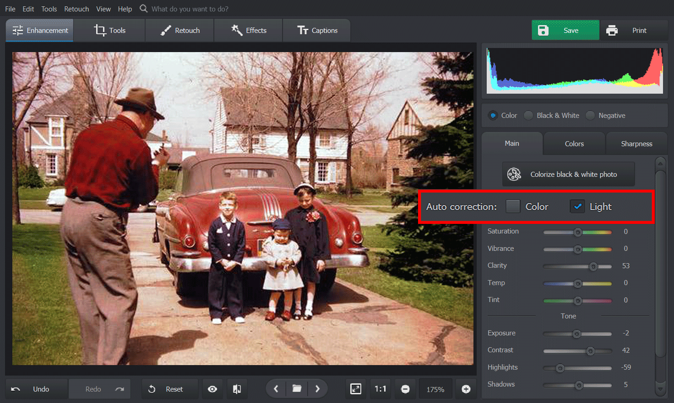Zoom out with the minus icon

405,389
